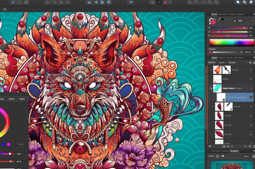Click the R value field showing 238
Screen dimensions: 255x169
coord(251,28)
